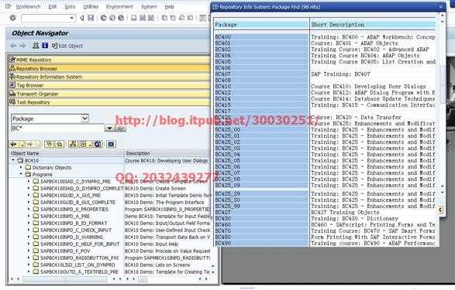Open the Transport Organizer
The width and height of the screenshot is (455, 290).
pos(109,94)
